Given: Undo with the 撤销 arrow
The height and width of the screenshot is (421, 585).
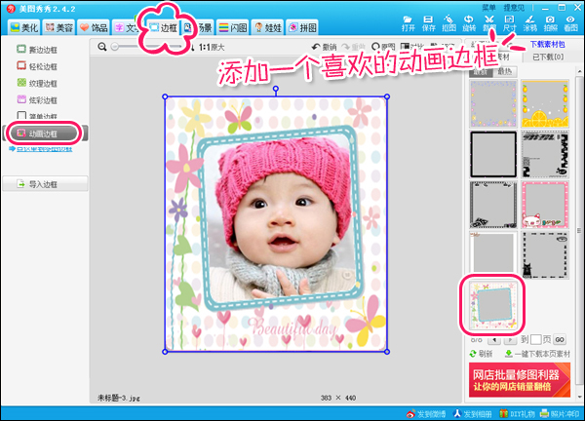Looking at the screenshot, I should point(324,47).
